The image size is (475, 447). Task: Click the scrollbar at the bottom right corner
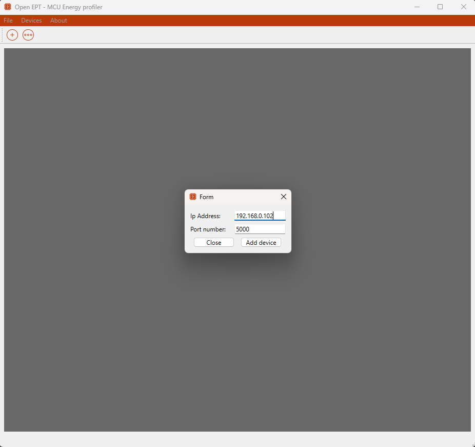tap(472, 443)
